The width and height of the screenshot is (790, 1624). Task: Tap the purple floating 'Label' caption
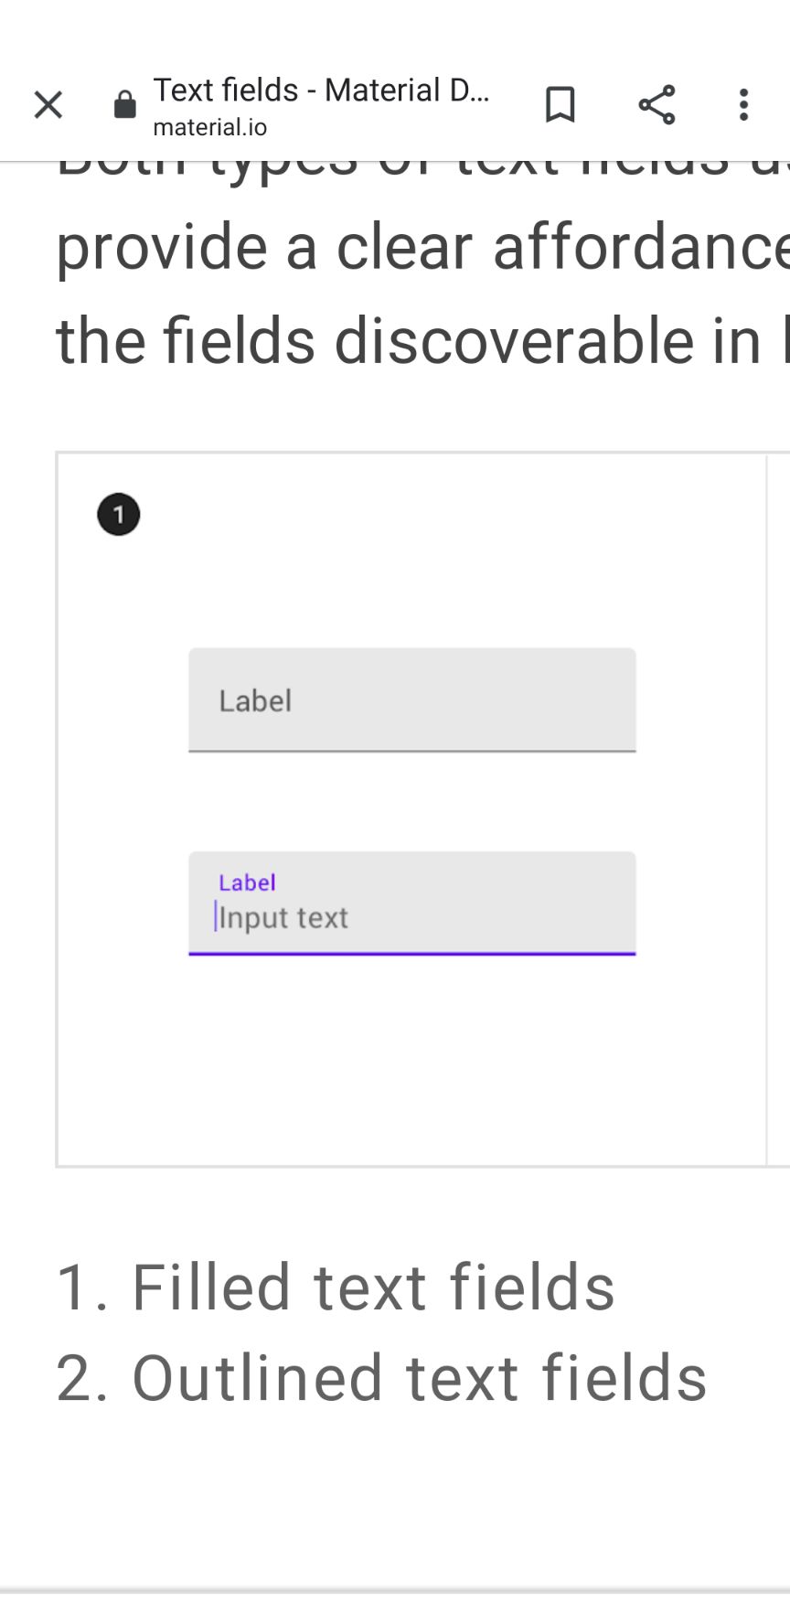pyautogui.click(x=247, y=882)
